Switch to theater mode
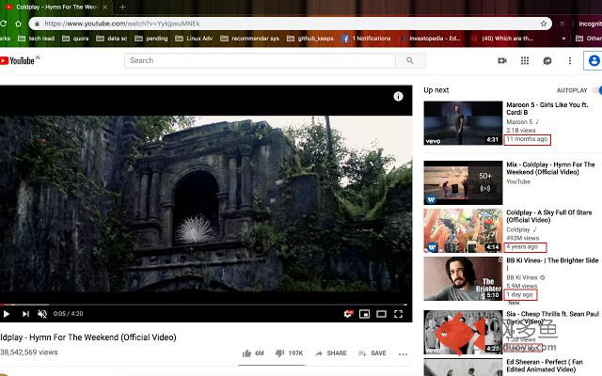This screenshot has height=376, width=602. 381,314
